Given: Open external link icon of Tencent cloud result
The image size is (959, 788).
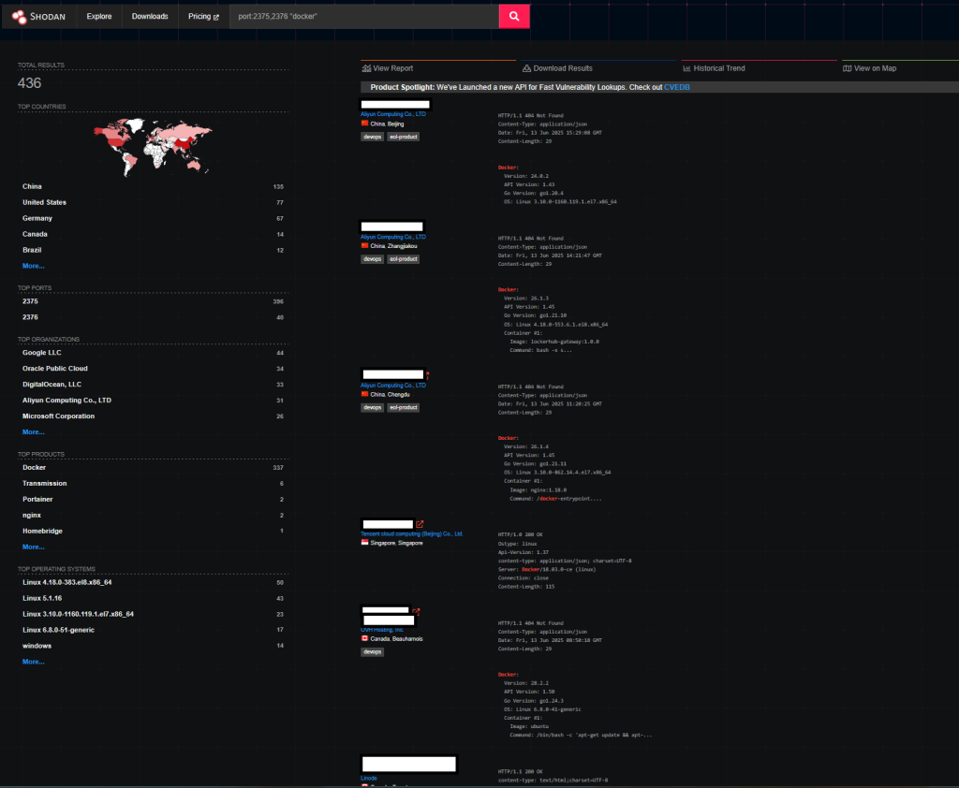Looking at the screenshot, I should point(420,524).
